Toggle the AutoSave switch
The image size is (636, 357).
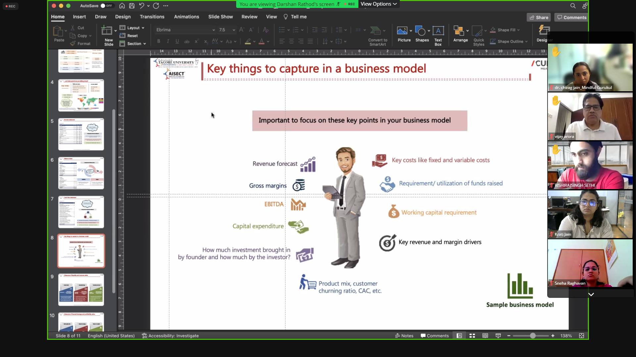(x=106, y=6)
